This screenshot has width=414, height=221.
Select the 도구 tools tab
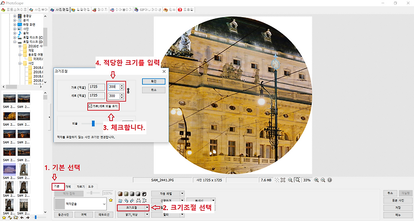coord(91,187)
